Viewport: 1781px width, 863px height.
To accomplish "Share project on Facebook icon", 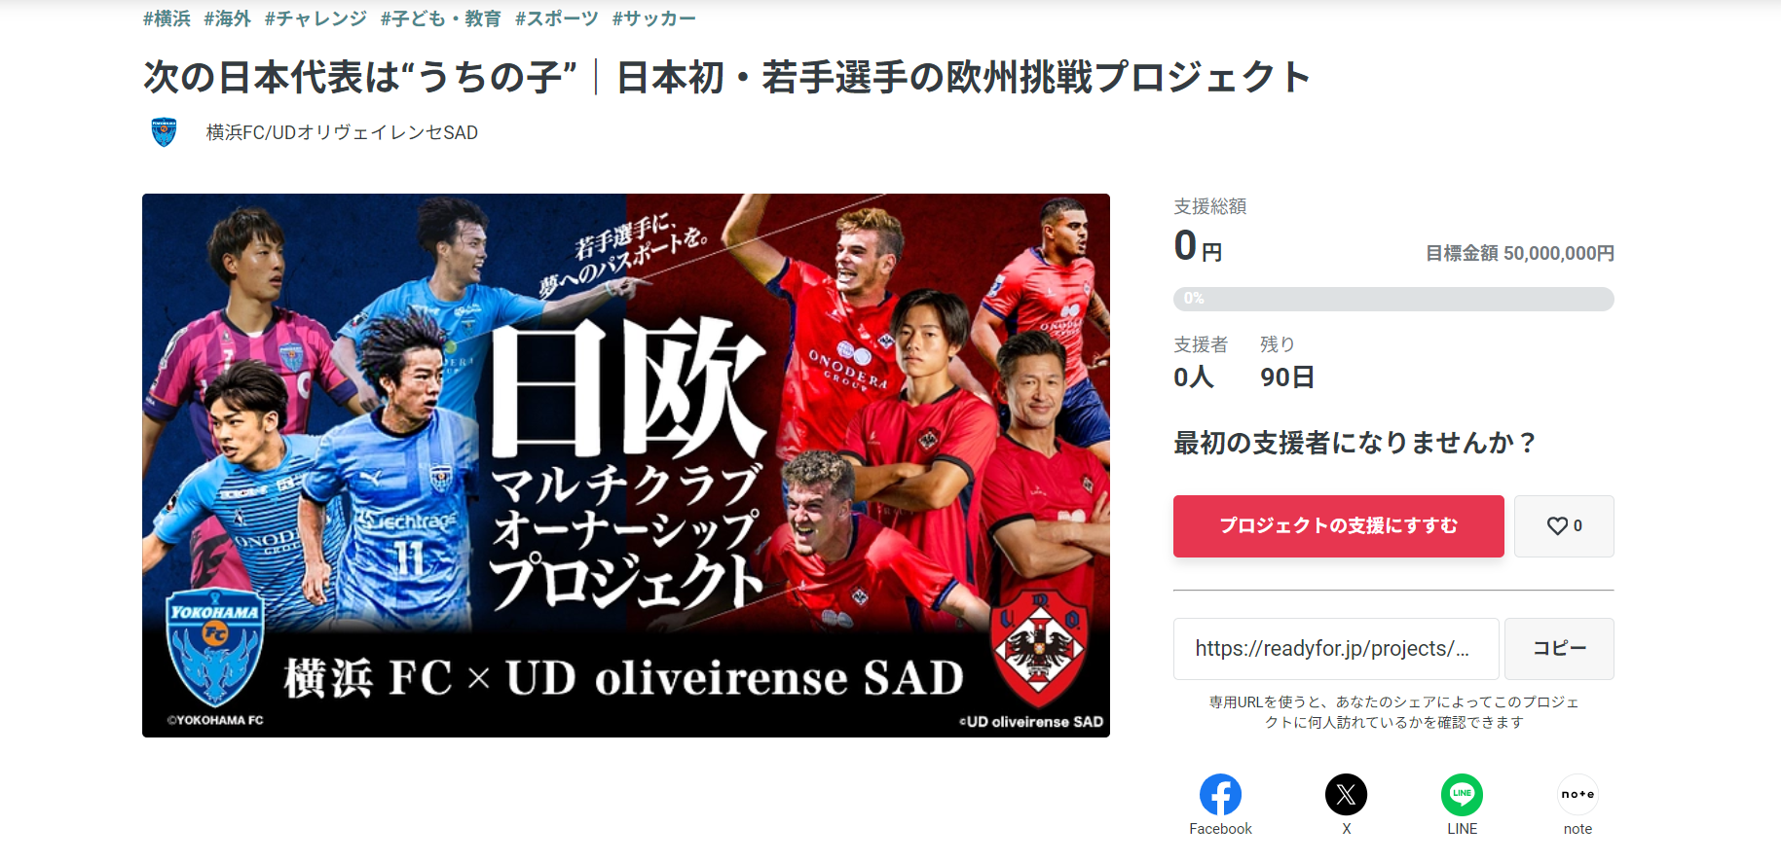I will pos(1220,795).
